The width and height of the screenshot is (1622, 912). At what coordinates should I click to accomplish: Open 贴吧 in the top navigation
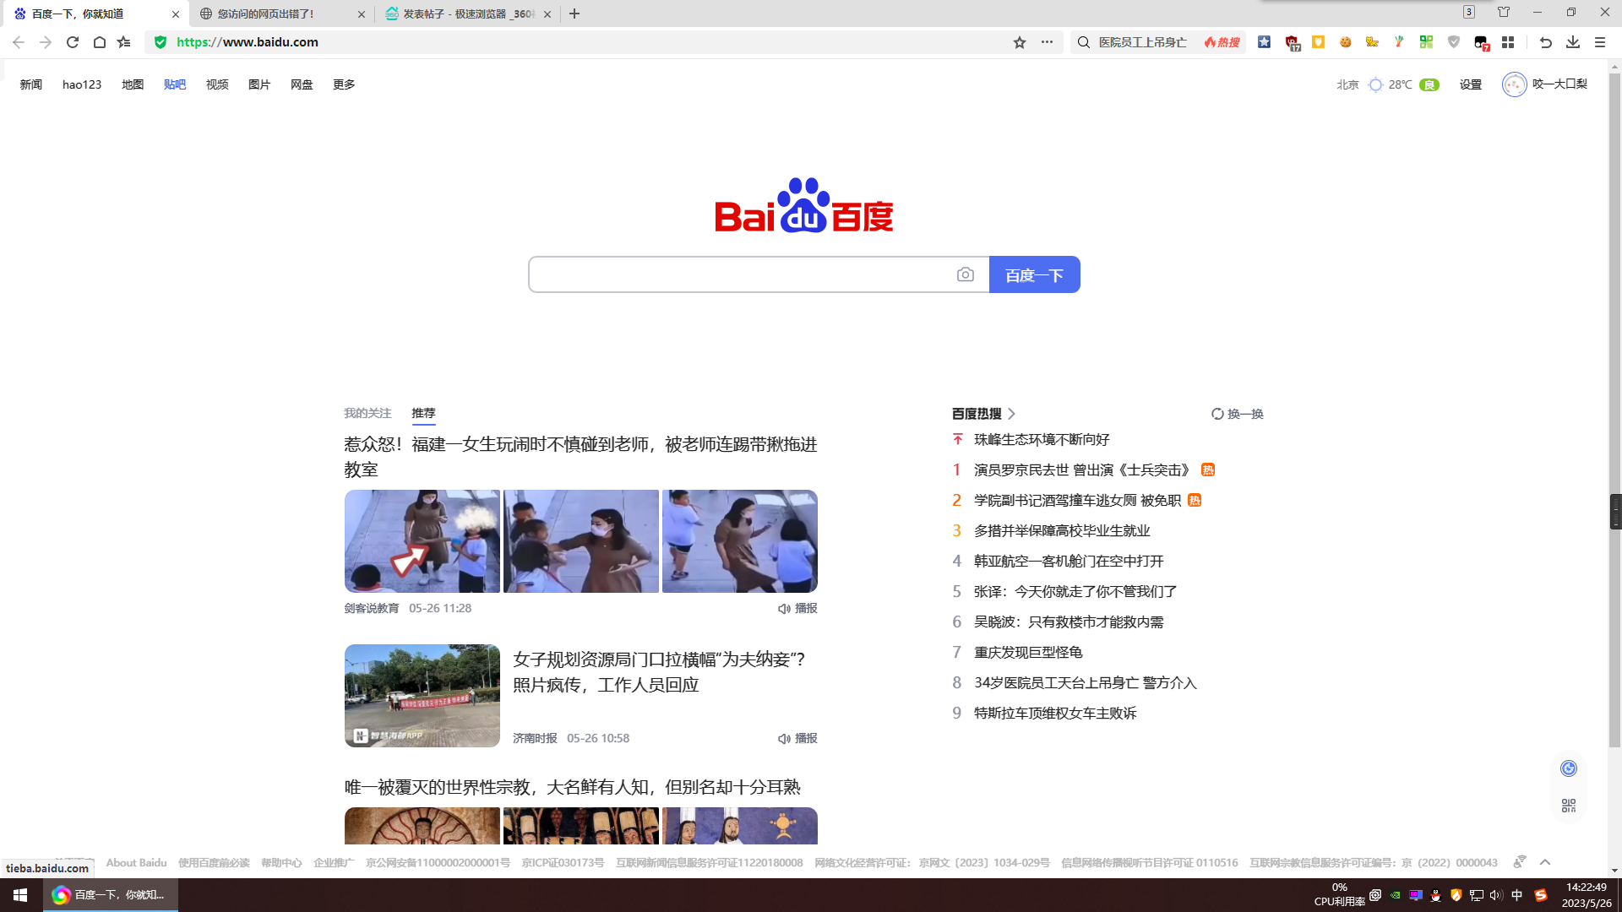coord(175,84)
